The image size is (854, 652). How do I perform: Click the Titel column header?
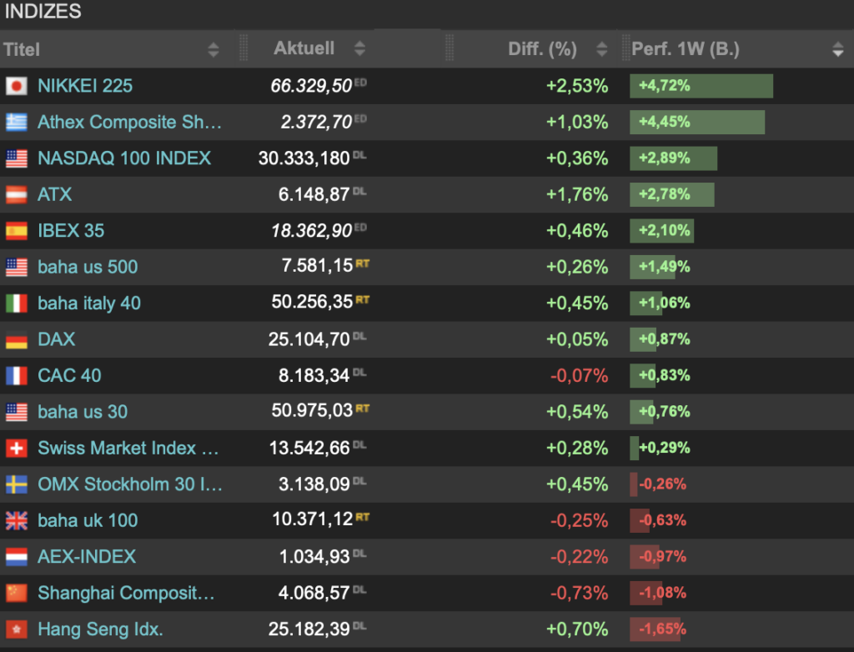click(x=22, y=49)
